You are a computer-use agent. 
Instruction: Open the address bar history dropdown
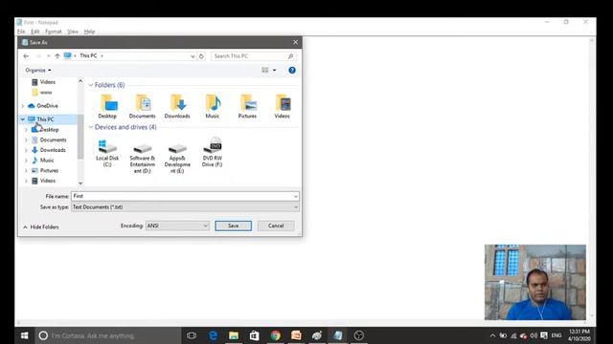193,56
